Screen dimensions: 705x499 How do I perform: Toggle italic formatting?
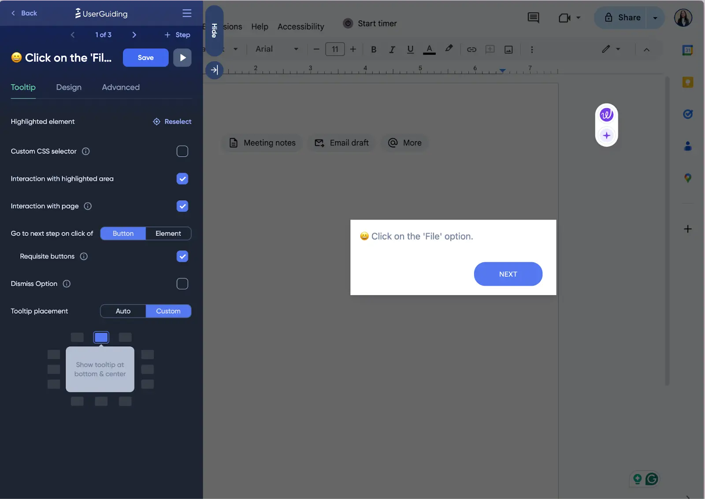pyautogui.click(x=392, y=49)
